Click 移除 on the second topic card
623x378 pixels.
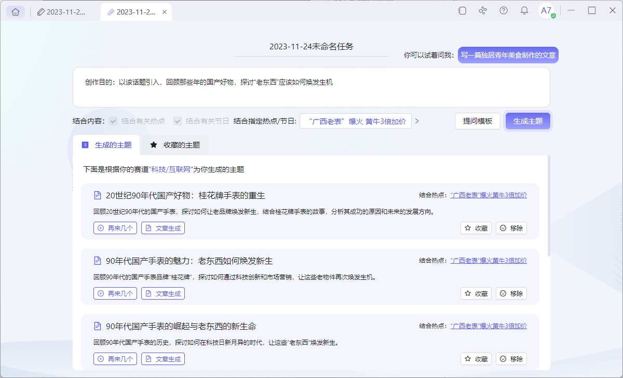click(511, 293)
